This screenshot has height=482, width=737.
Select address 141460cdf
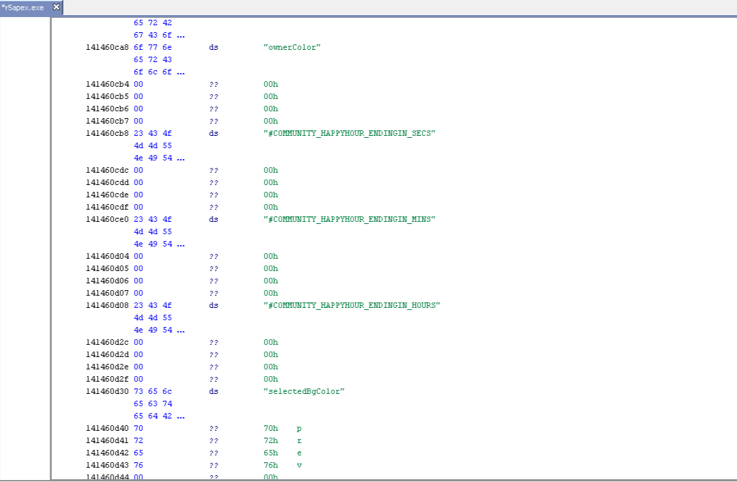[108, 208]
